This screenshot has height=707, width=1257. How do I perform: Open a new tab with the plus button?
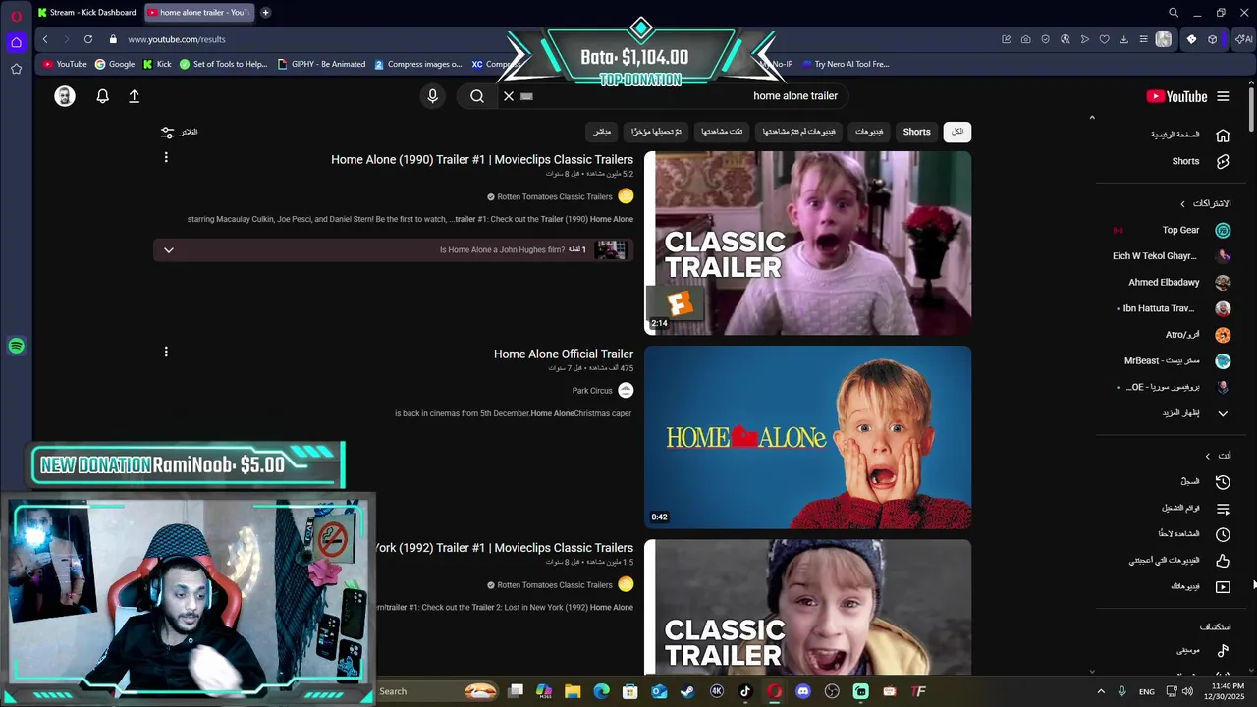coord(265,13)
